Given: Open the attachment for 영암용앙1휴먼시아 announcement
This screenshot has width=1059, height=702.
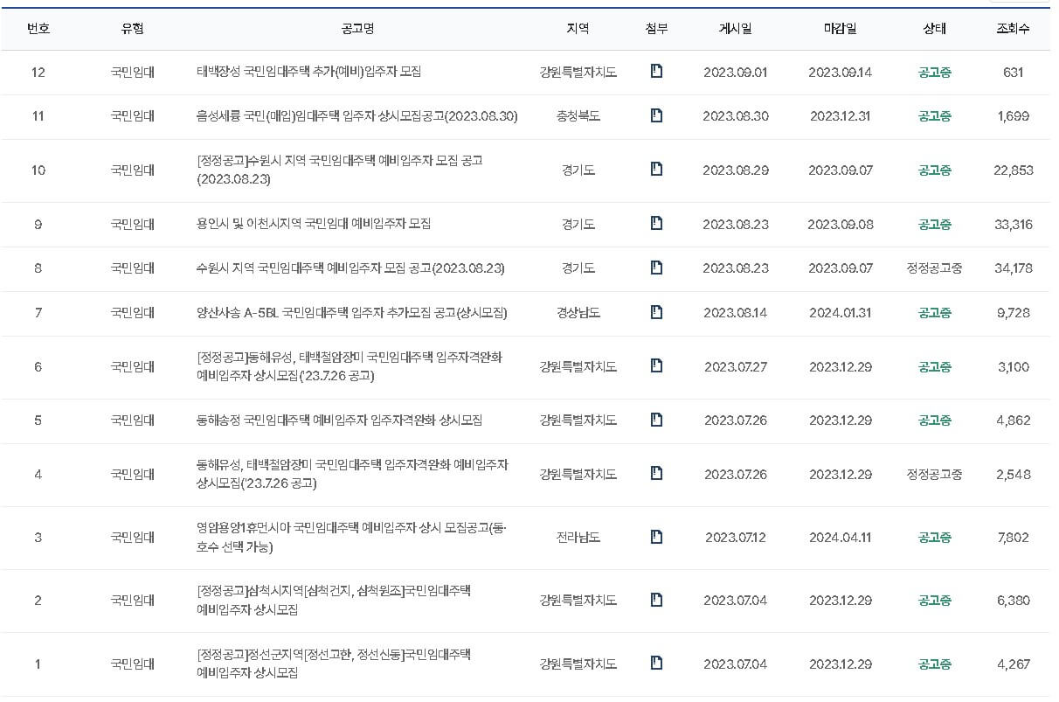Looking at the screenshot, I should point(656,538).
